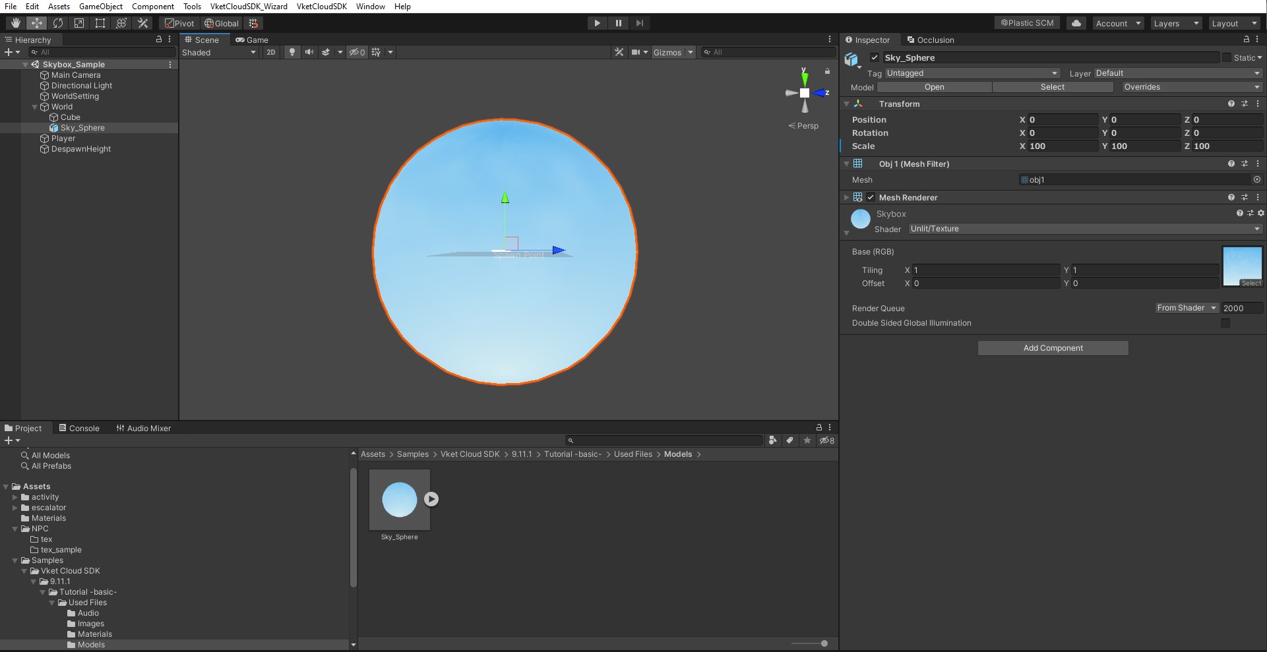Select the Rotate tool
1267x652 pixels.
pyautogui.click(x=58, y=23)
